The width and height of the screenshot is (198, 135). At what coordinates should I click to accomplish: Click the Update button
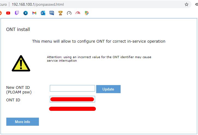point(108,89)
